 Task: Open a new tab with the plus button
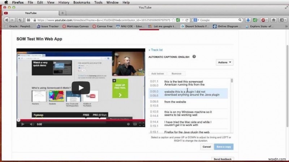pos(62,13)
